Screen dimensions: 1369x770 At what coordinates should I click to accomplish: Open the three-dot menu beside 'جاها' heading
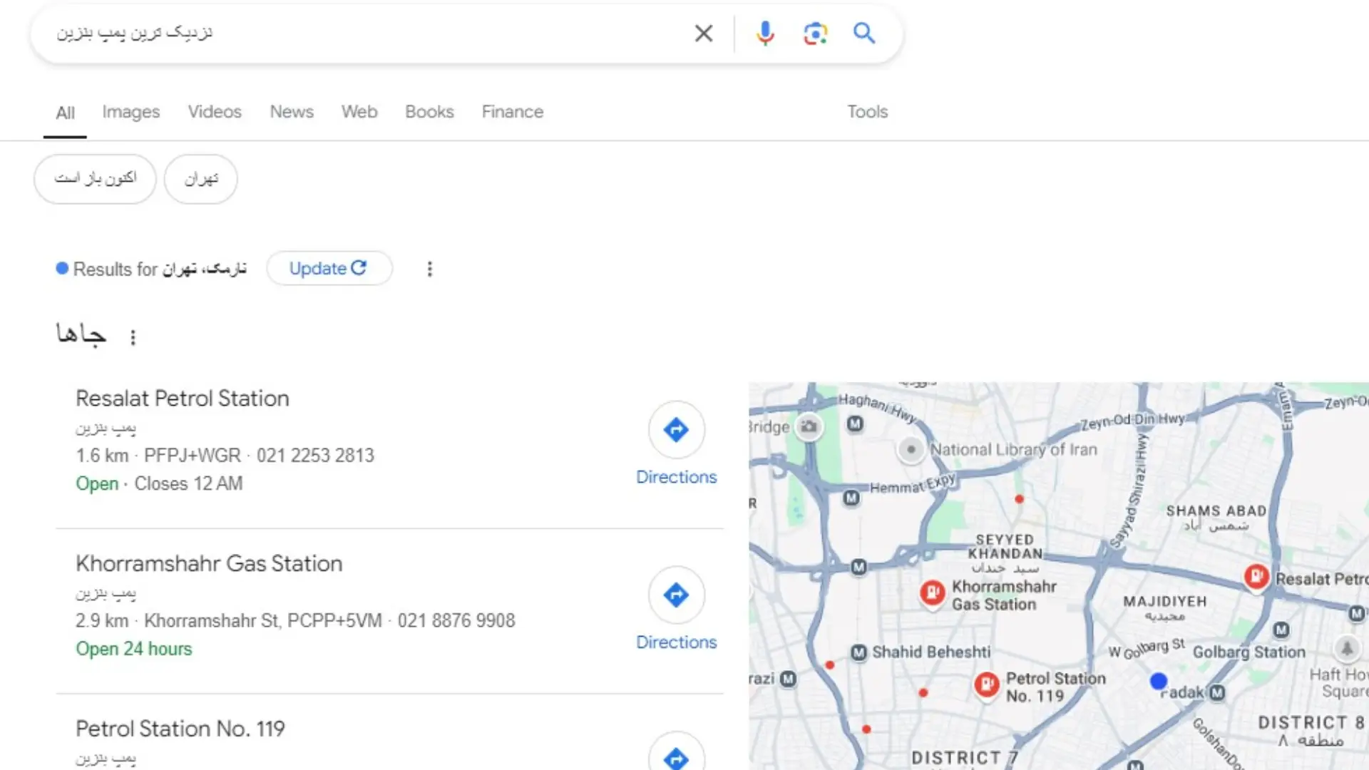coord(133,337)
